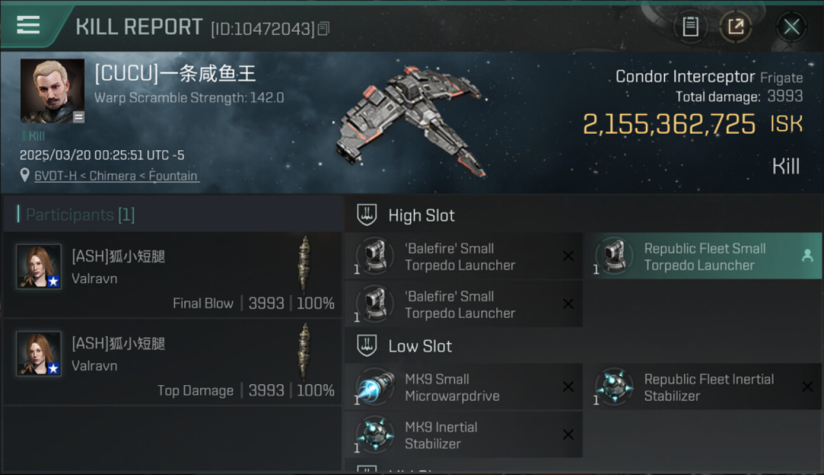Image resolution: width=824 pixels, height=475 pixels.
Task: Click the clipboard report icon
Action: (690, 27)
